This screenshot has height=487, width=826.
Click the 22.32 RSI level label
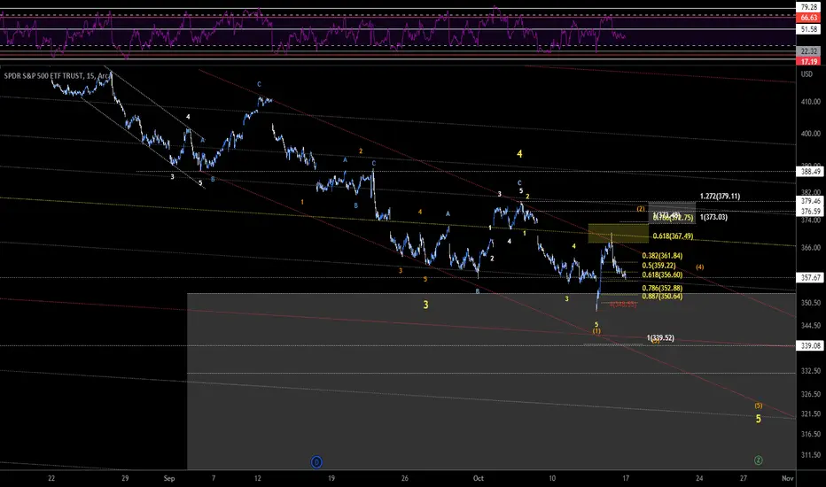point(808,51)
